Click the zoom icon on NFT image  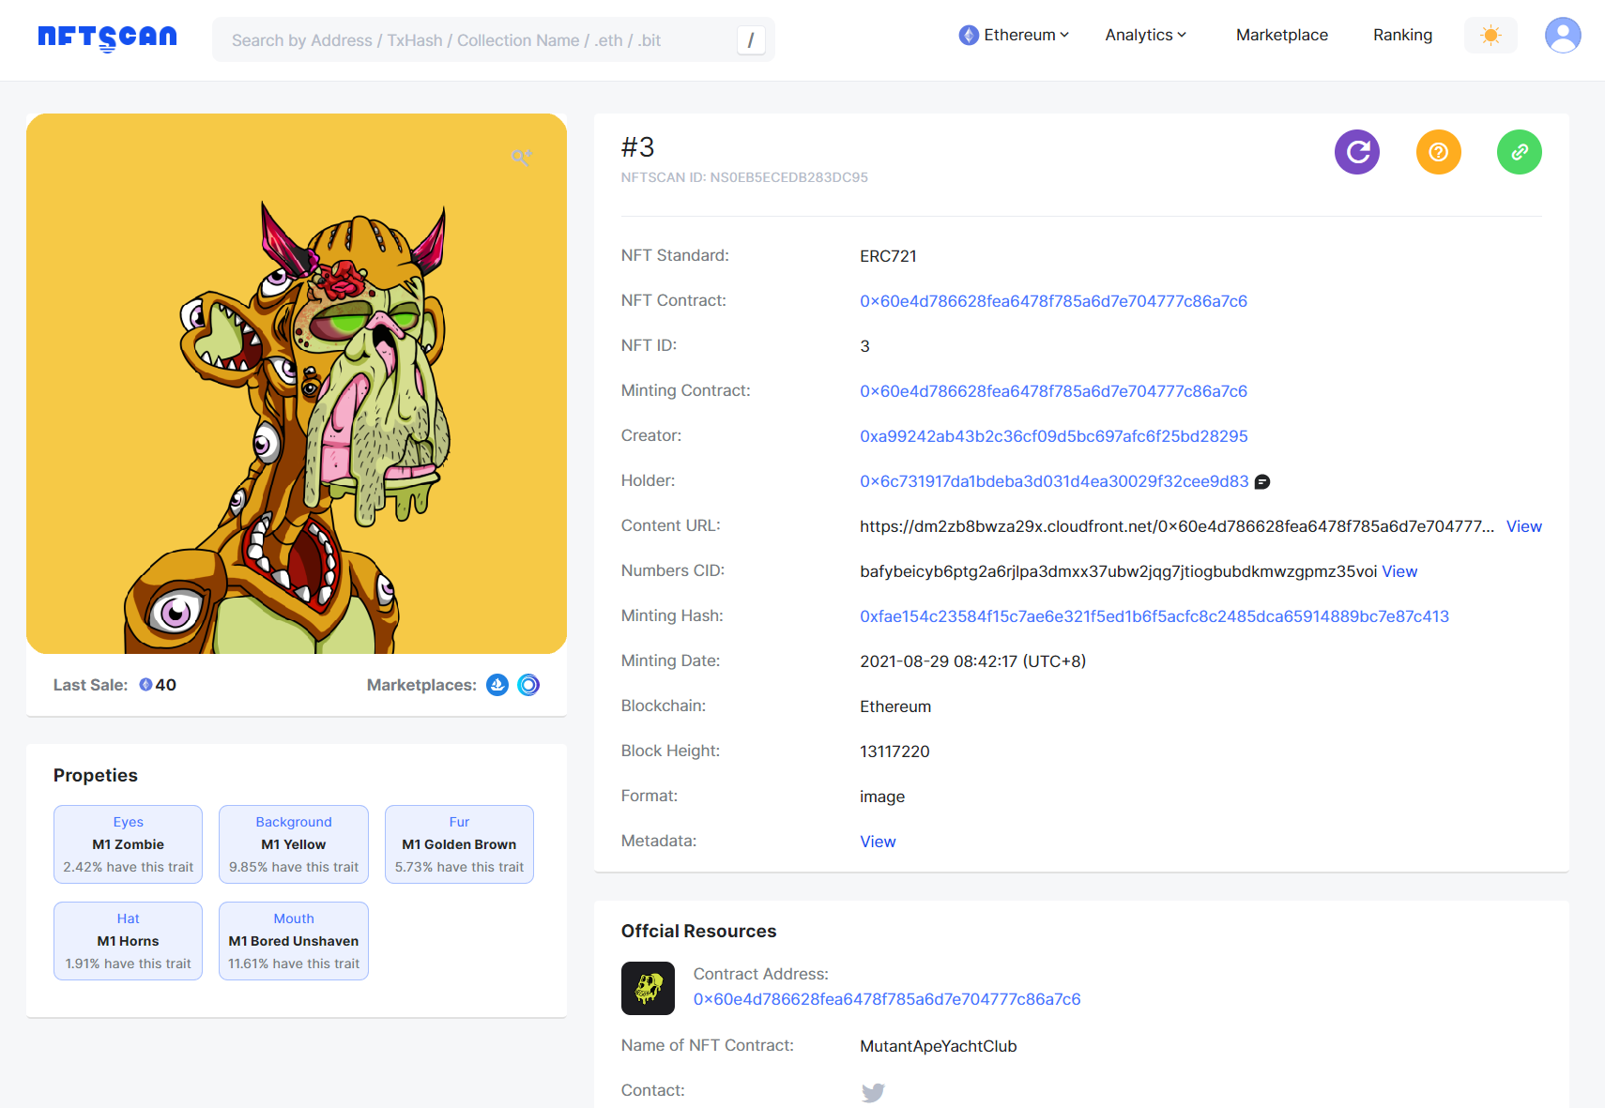pyautogui.click(x=522, y=158)
